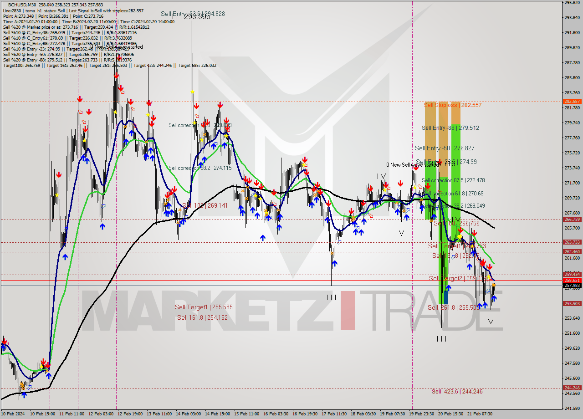
Task: Click the Sell %20 @ Entry -50 line
Action: pyautogui.click(x=67, y=54)
